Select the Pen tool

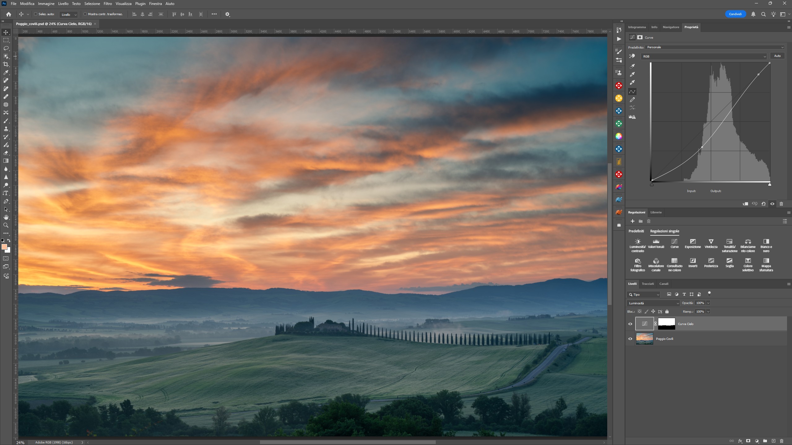click(6, 201)
